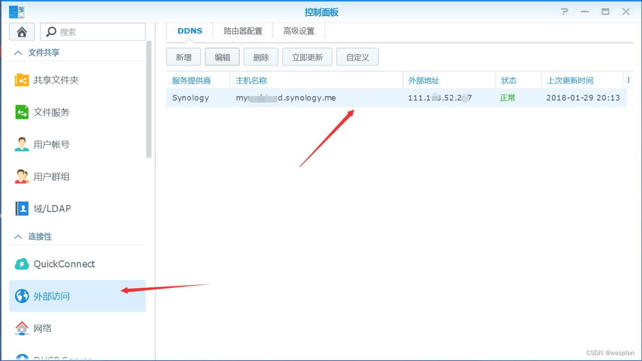Viewport: 642px width, 361px height.
Task: Open the User account (用户帐号) icon
Action: pyautogui.click(x=22, y=144)
